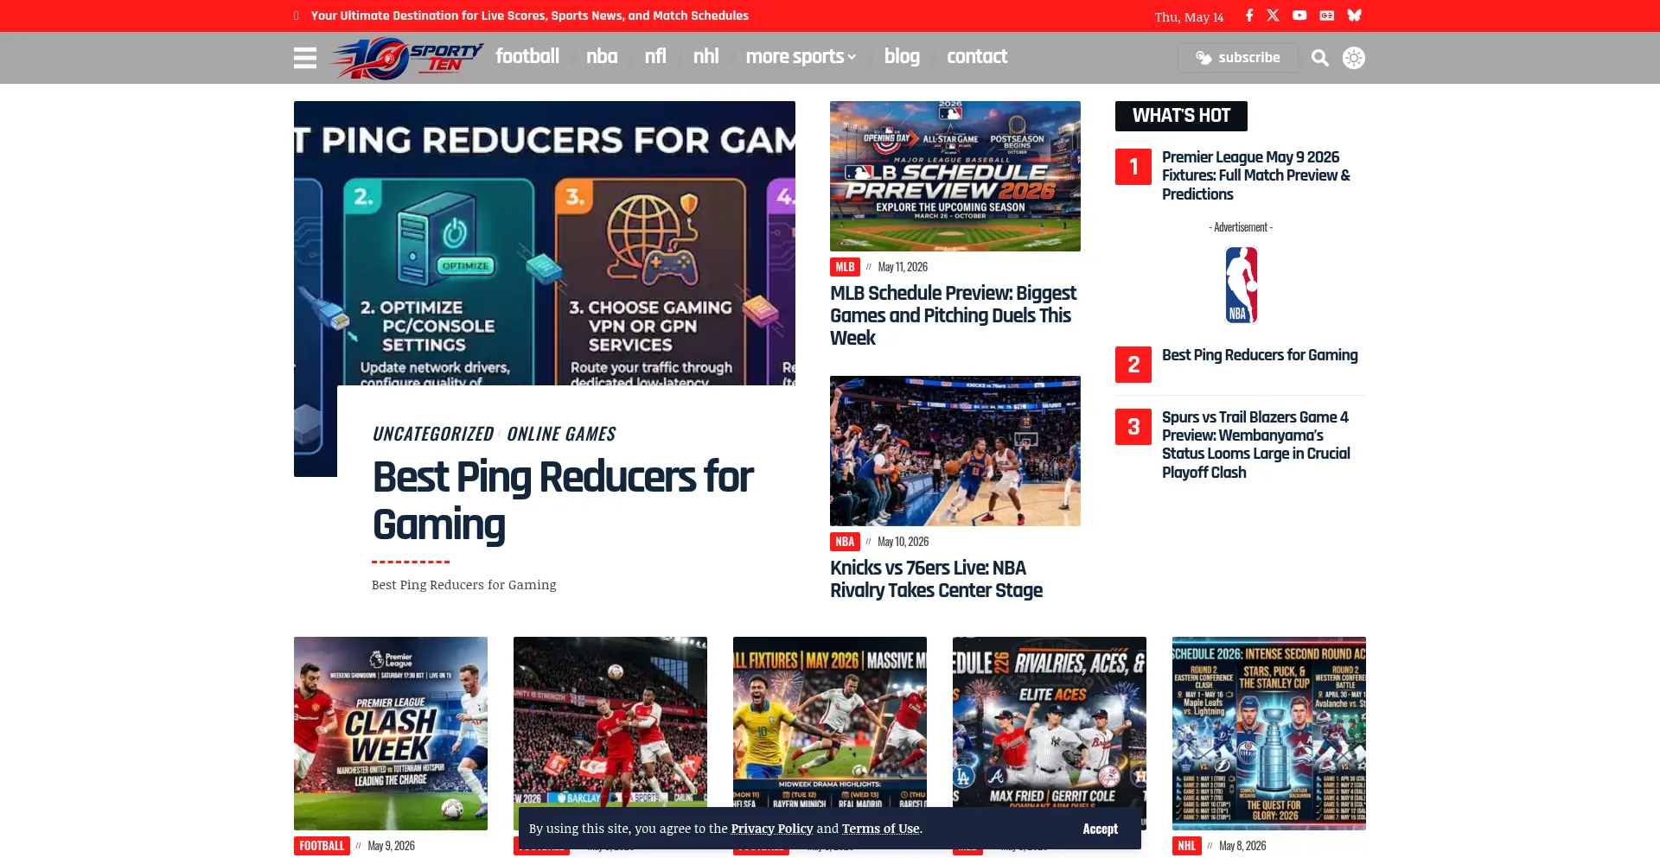Open the YouTube channel icon
Screen dimensions: 1660x858
point(1299,16)
